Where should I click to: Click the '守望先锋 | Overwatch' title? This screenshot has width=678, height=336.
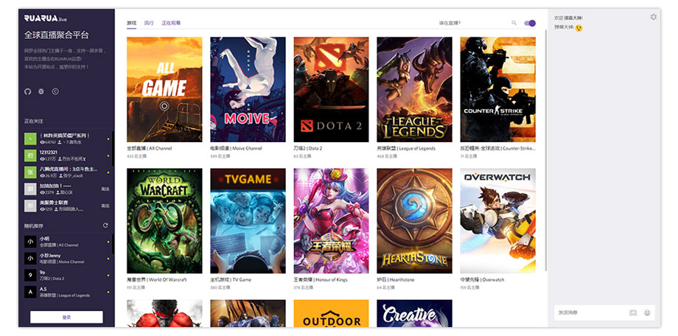pos(482,280)
